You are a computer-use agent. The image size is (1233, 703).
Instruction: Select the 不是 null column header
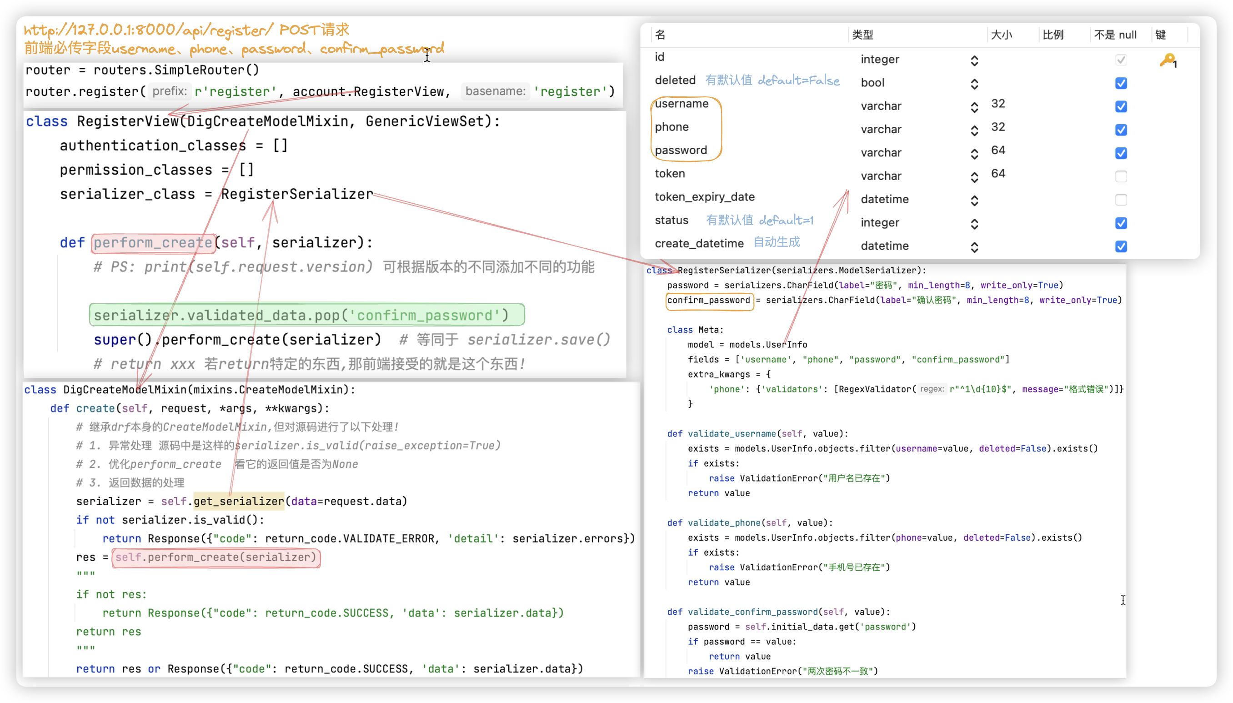(x=1115, y=35)
